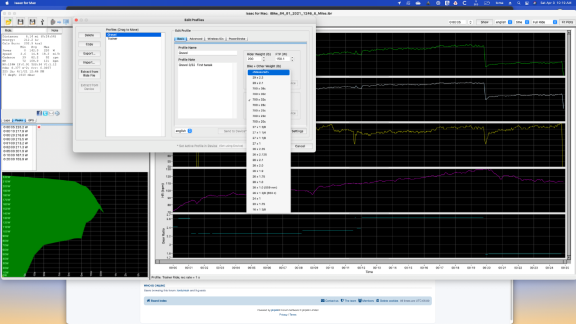The height and width of the screenshot is (324, 576).
Task: Switch to the Advanced profile tab
Action: click(x=196, y=39)
